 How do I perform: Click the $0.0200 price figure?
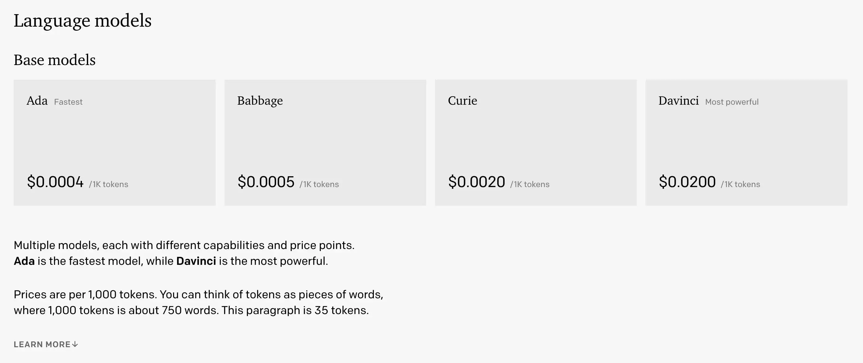tap(687, 182)
